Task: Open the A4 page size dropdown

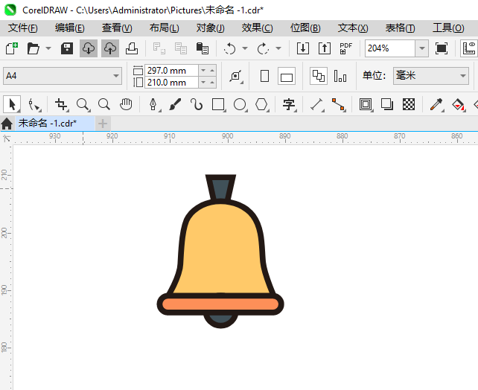Action: tap(63, 76)
